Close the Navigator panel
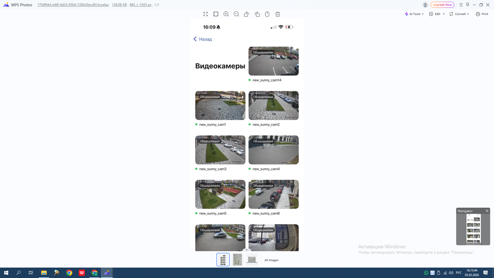Image resolution: width=494 pixels, height=278 pixels. (x=487, y=211)
